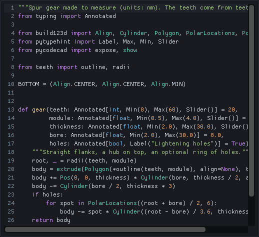Click 'align=None' on line 20
The width and height of the screenshot is (259, 237).
217,169
